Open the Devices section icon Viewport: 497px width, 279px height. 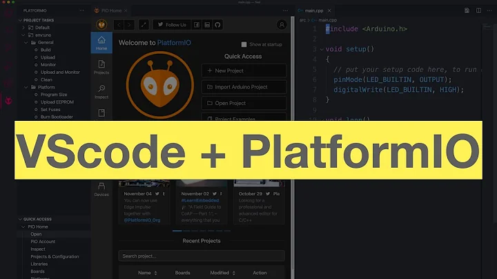pos(101,189)
